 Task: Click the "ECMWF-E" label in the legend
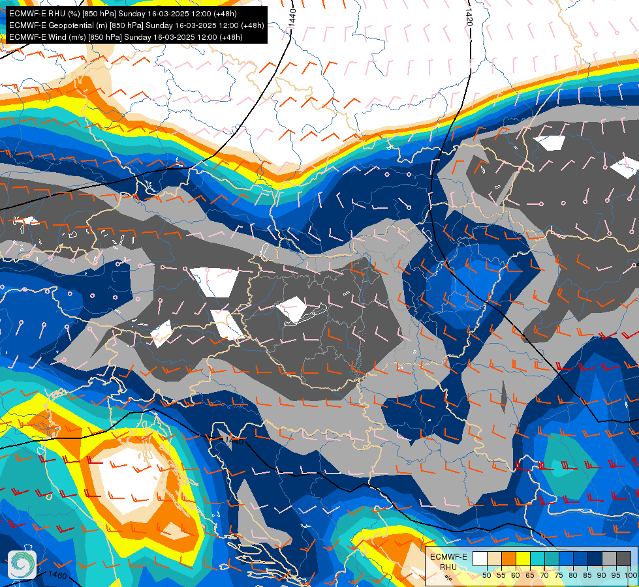448,557
